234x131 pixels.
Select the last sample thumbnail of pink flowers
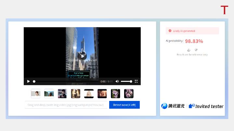tap(129, 93)
